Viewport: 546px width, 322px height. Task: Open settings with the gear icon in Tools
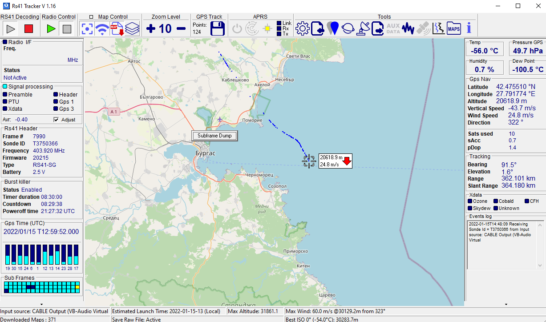303,29
